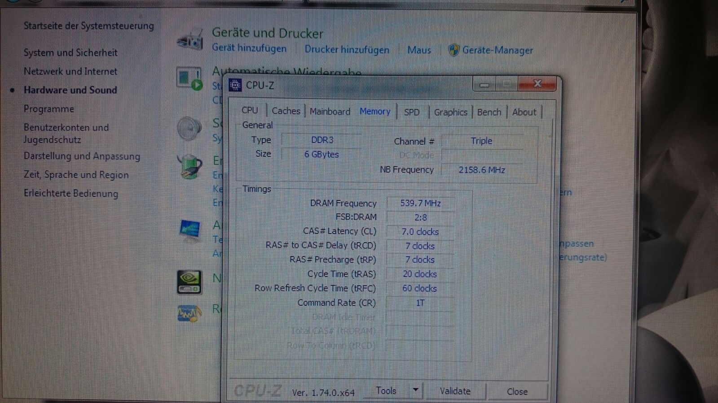Click the DDR3 memory type value
This screenshot has width=718, height=403.
coord(322,140)
